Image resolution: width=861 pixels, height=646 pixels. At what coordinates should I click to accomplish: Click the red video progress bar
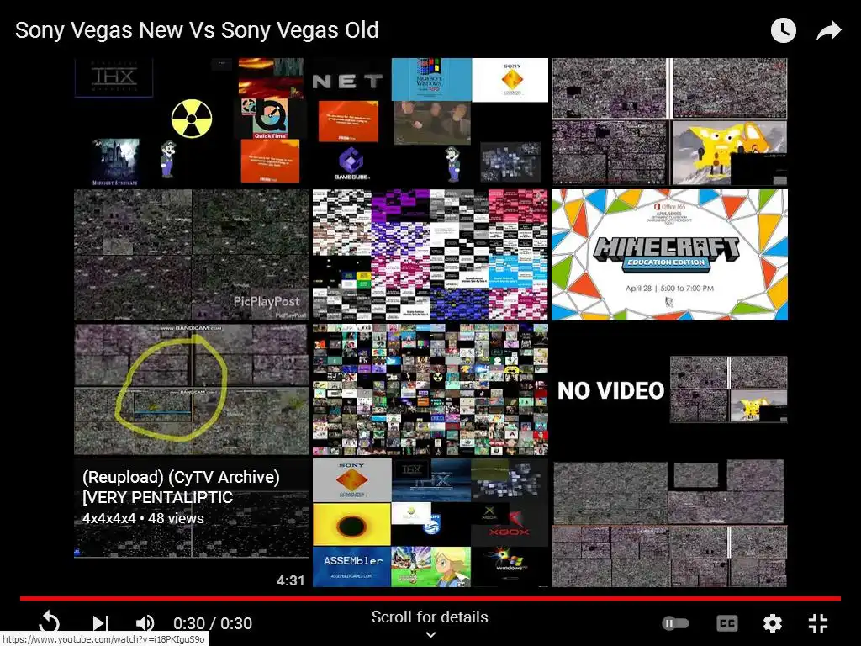pos(430,598)
